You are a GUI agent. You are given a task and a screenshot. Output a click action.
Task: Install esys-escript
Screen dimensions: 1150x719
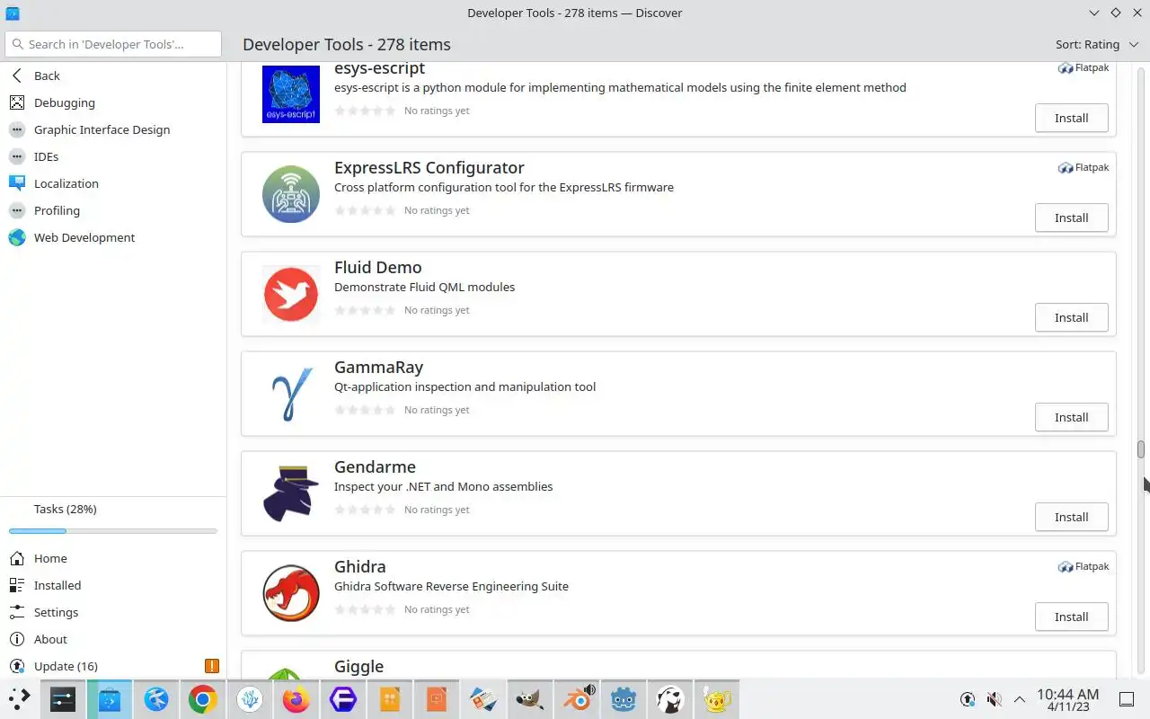[x=1071, y=118]
